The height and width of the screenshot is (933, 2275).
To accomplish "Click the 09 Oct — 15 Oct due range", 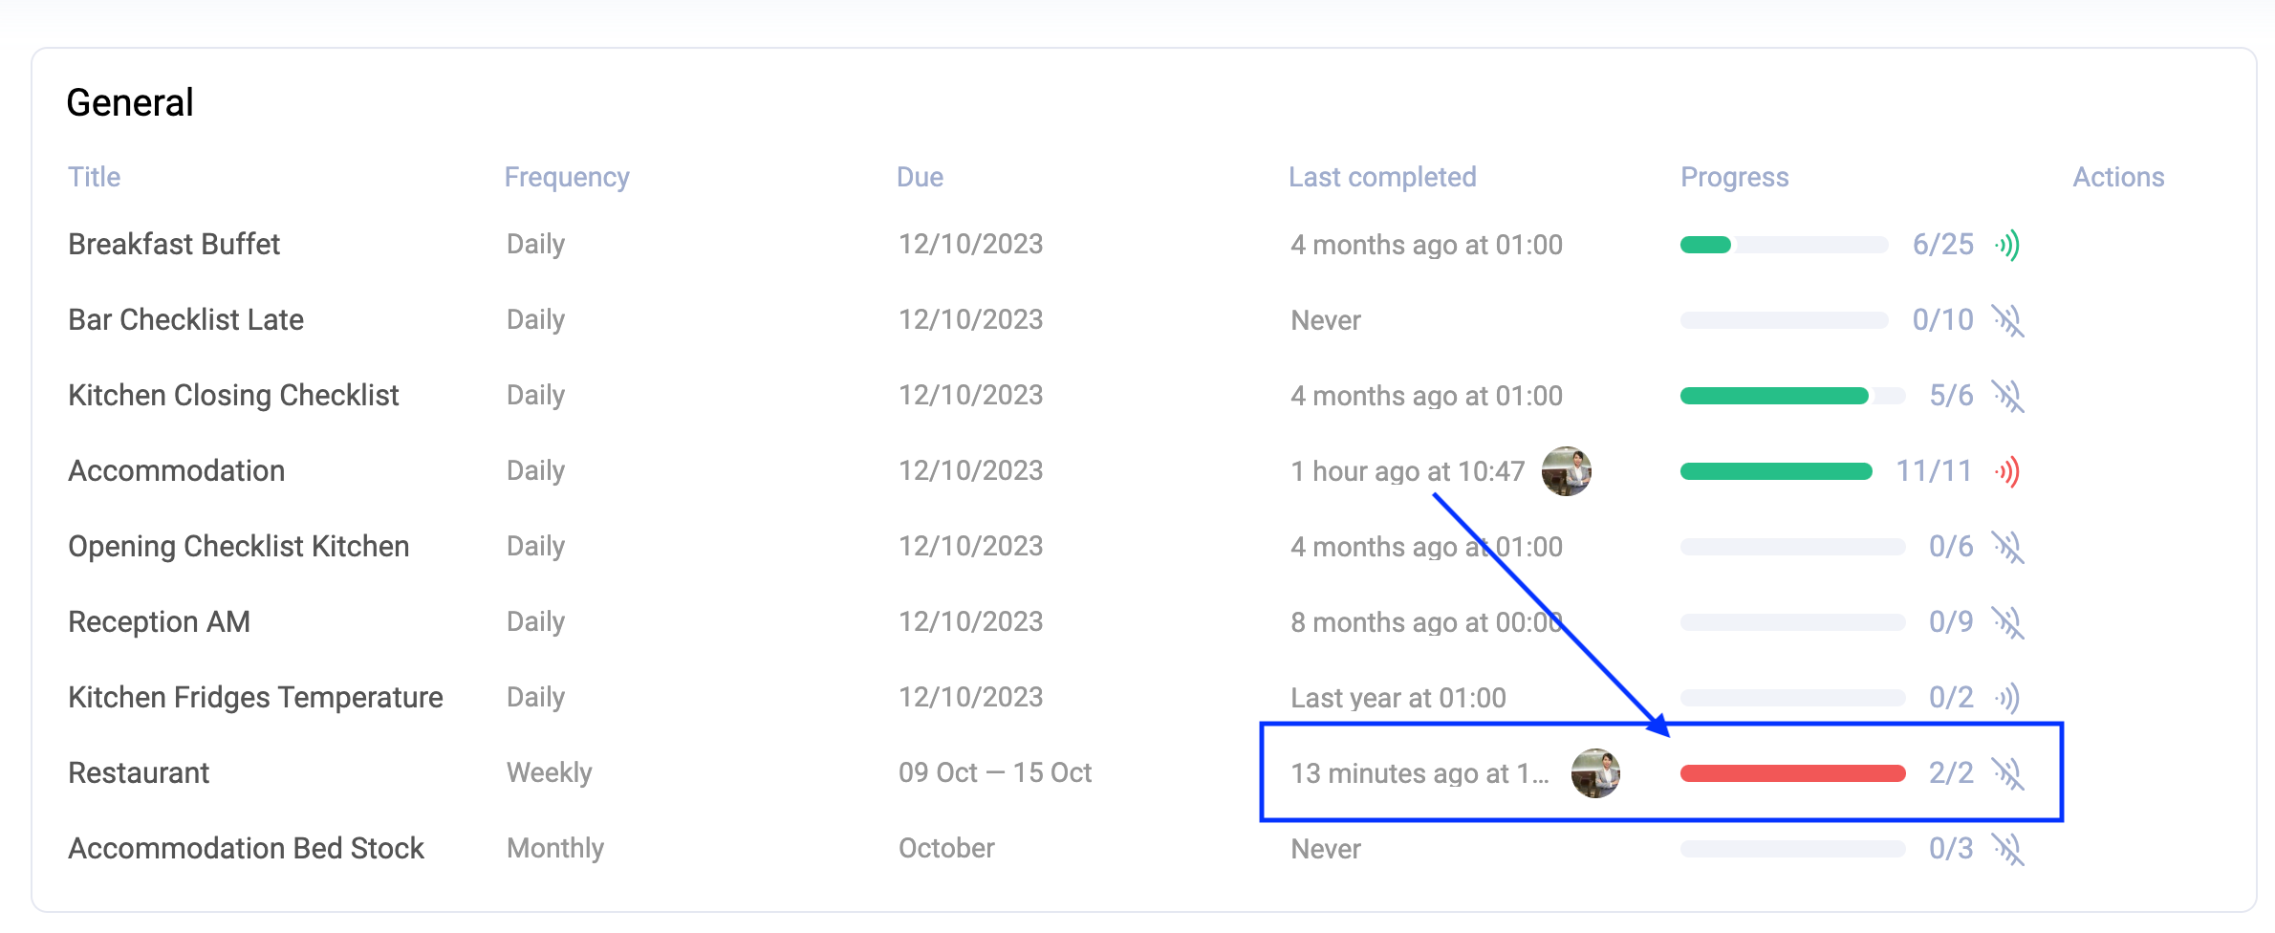I will 995,772.
